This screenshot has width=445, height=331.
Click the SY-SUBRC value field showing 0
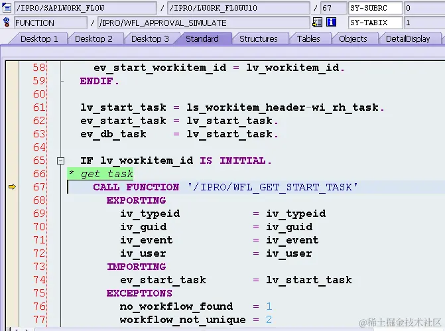click(x=424, y=8)
